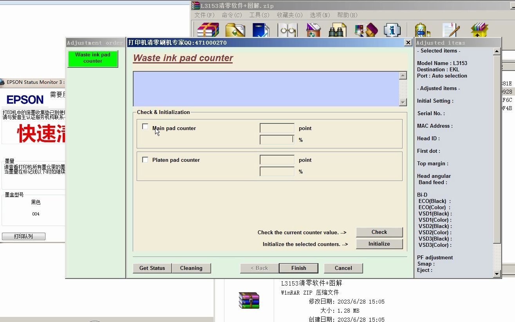This screenshot has height=322, width=515.
Task: Click the message area scroll up arrow
Action: (403, 76)
